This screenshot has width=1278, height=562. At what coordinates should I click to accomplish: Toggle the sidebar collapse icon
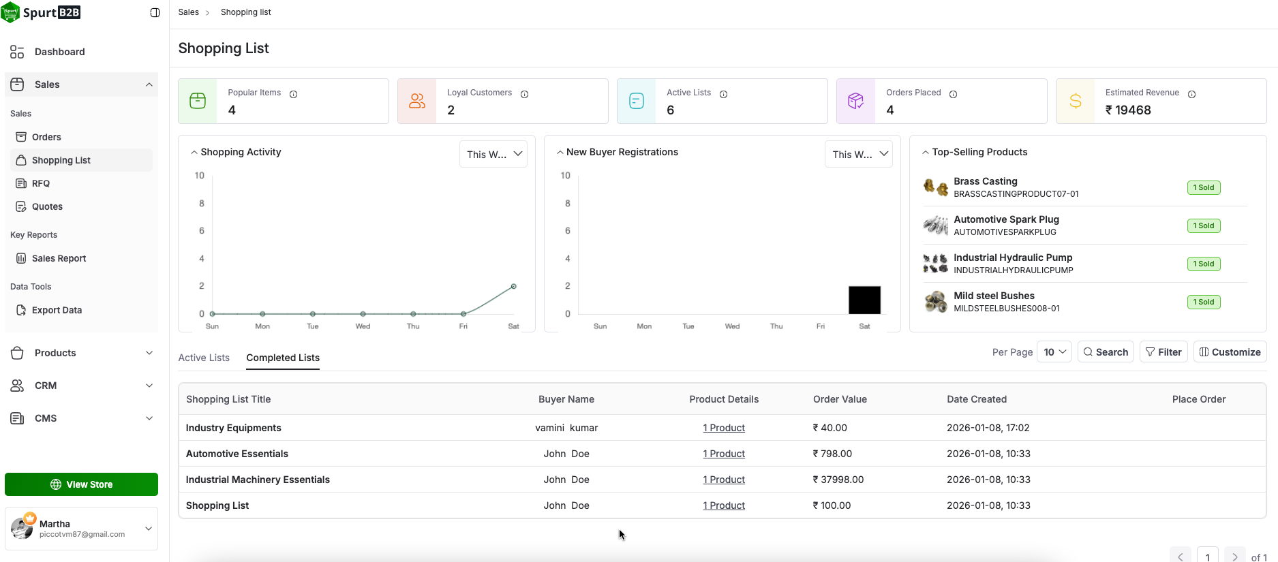tap(155, 13)
